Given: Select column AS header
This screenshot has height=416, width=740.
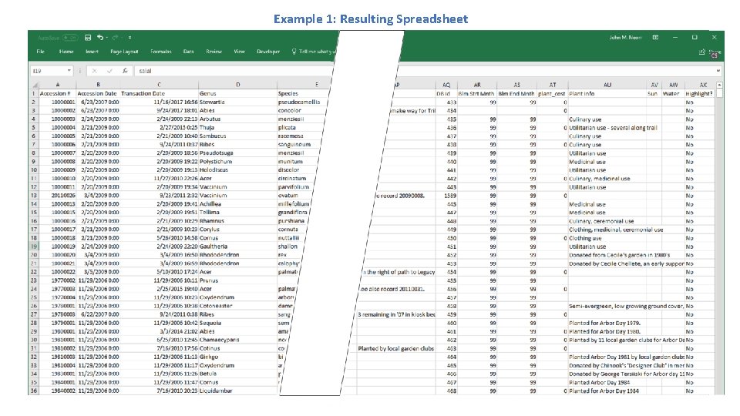Looking at the screenshot, I should (516, 85).
